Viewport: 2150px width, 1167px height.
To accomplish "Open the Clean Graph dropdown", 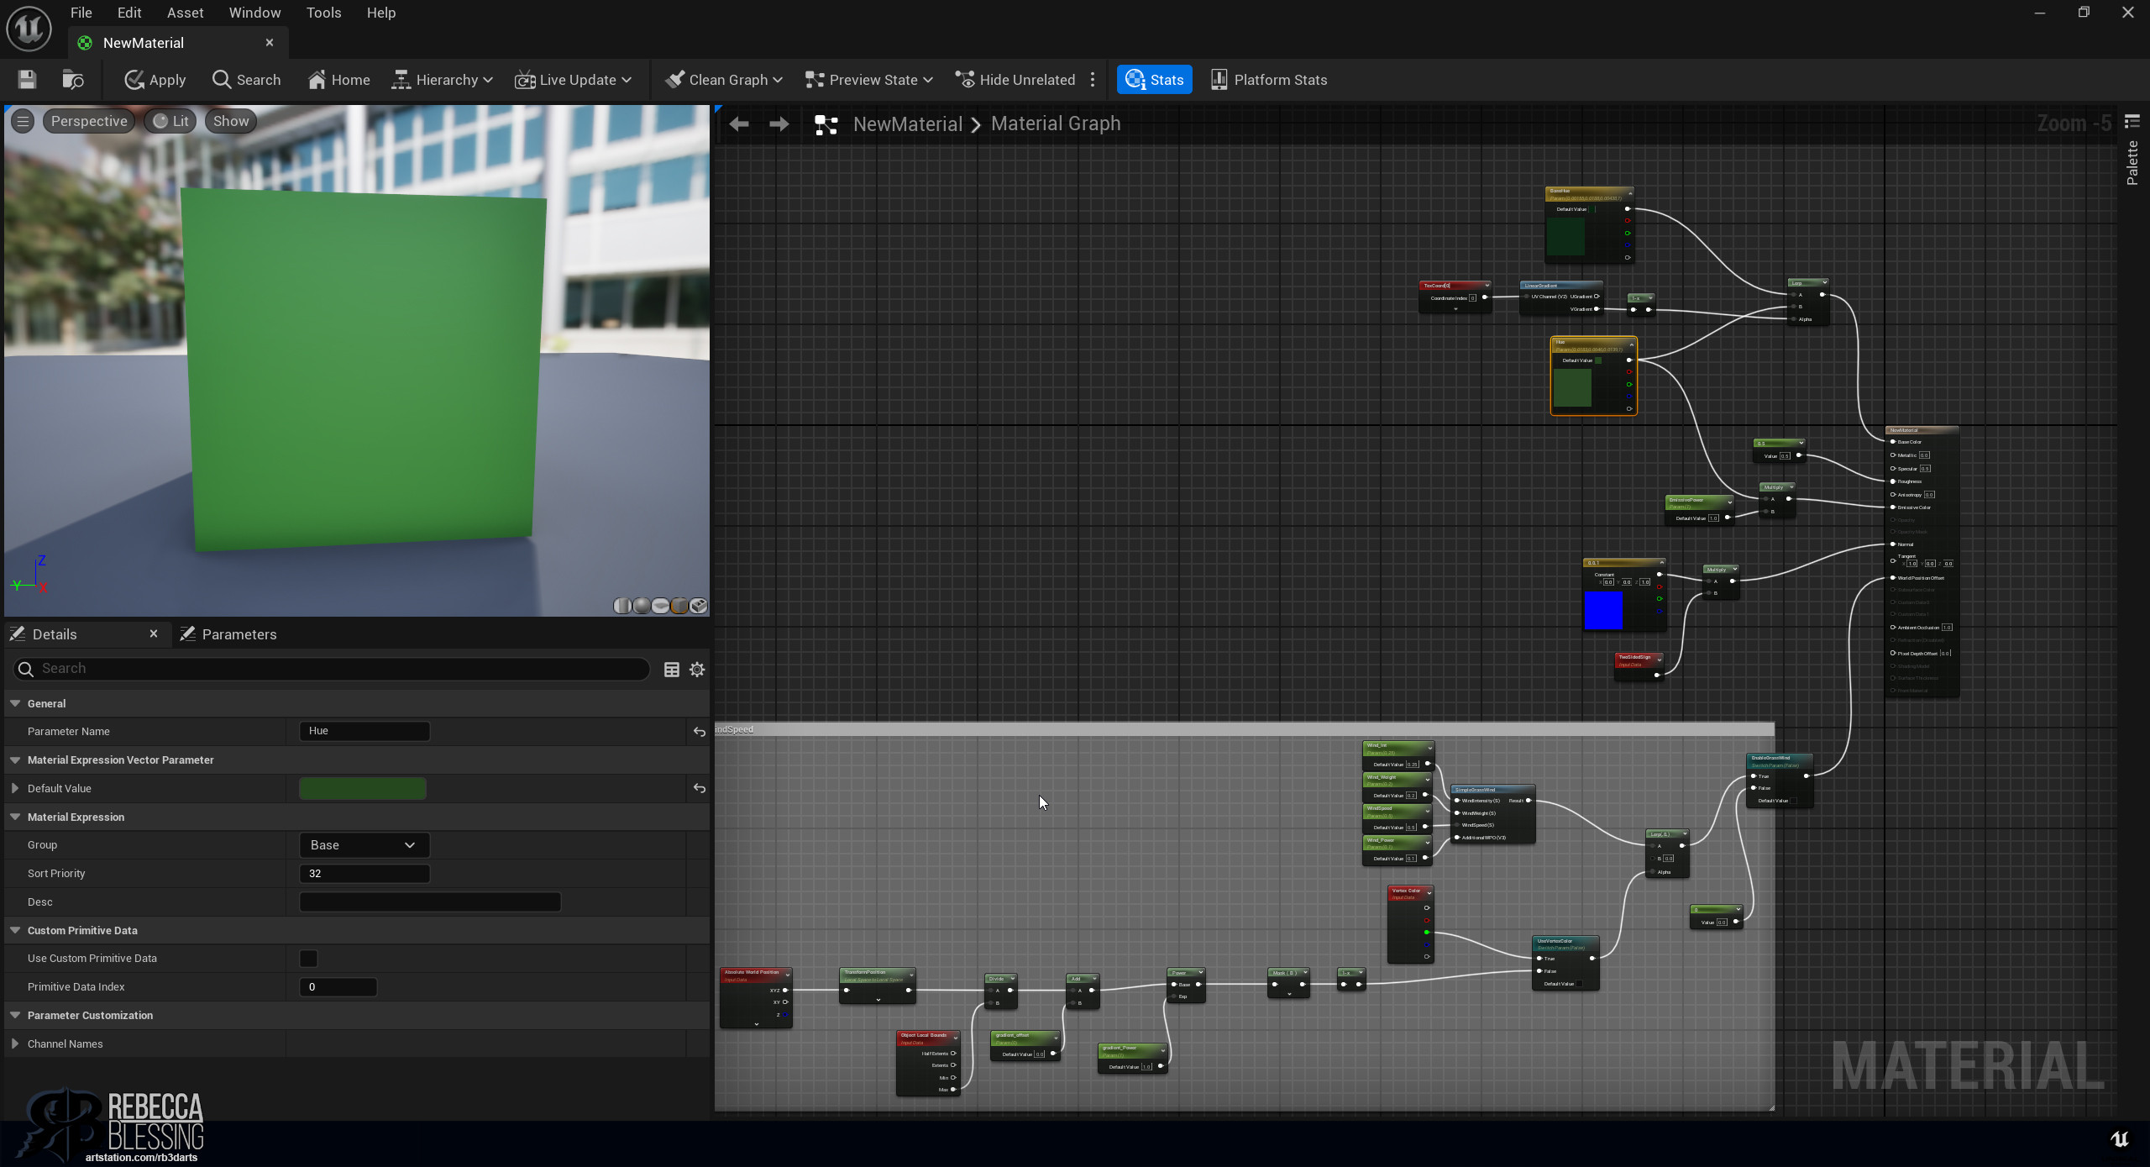I will point(724,80).
